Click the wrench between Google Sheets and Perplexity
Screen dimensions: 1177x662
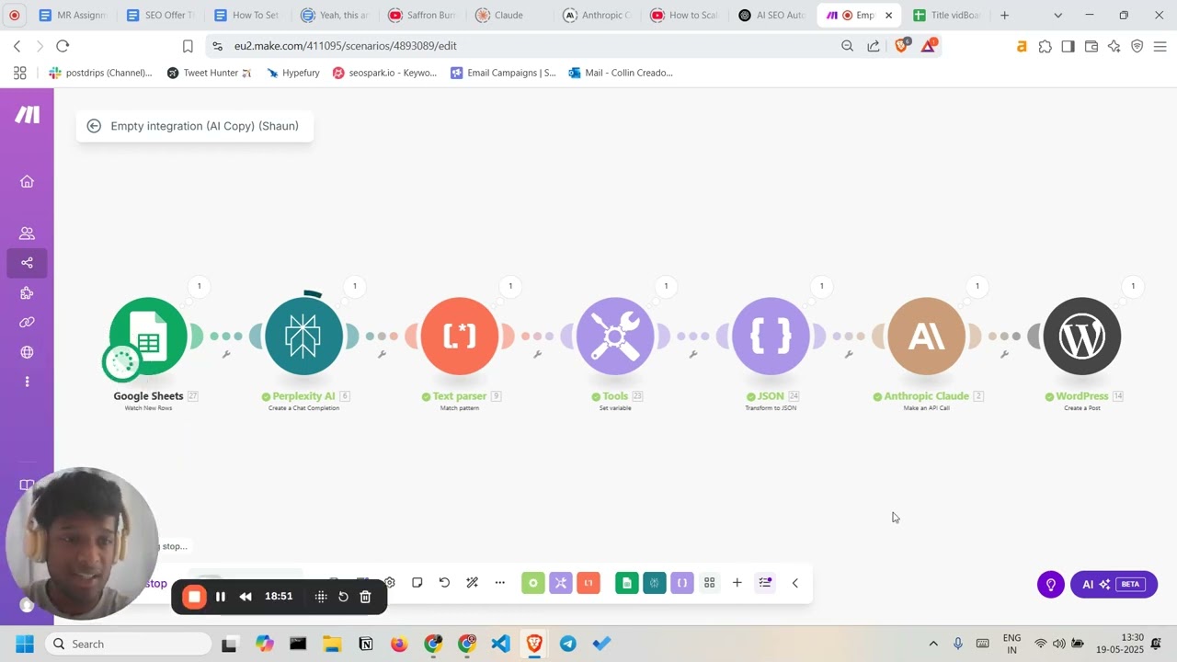[226, 354]
